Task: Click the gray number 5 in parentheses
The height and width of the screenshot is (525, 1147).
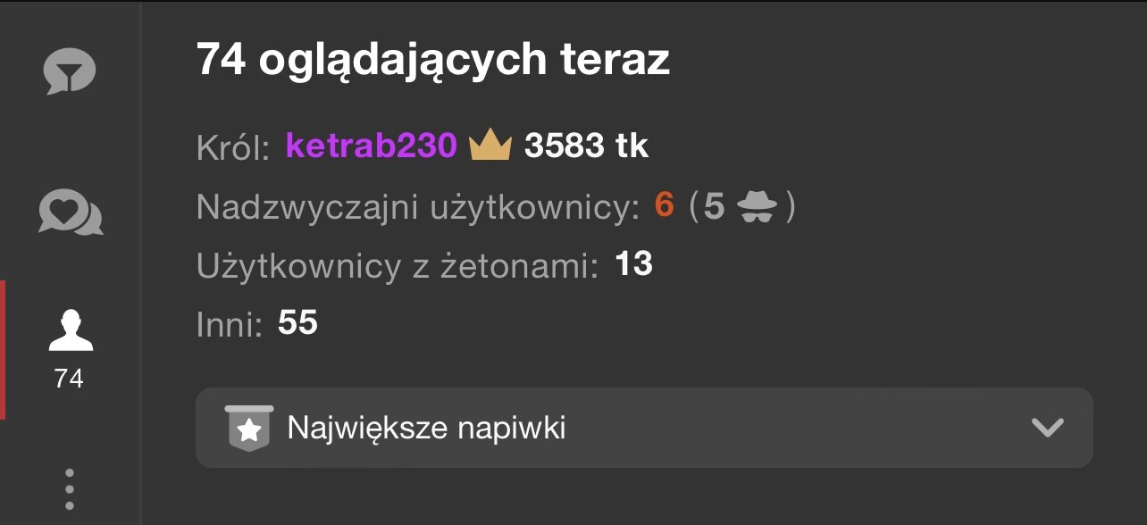Action: (714, 206)
